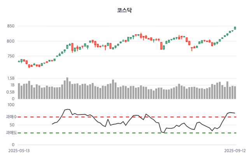Click the 50 label on the indicator axis
This screenshot has height=159, width=249.
tap(12, 125)
